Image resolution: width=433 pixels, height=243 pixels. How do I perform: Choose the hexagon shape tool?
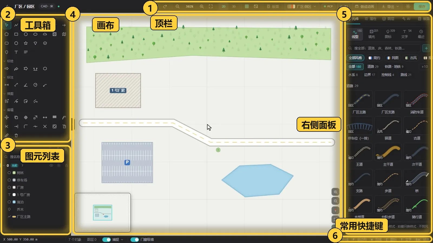[16, 43]
